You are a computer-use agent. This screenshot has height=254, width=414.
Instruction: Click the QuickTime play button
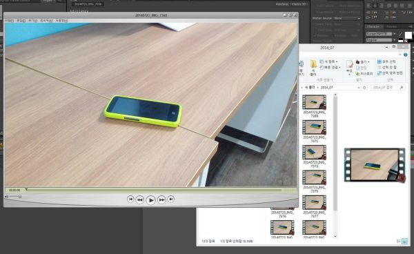[150, 200]
